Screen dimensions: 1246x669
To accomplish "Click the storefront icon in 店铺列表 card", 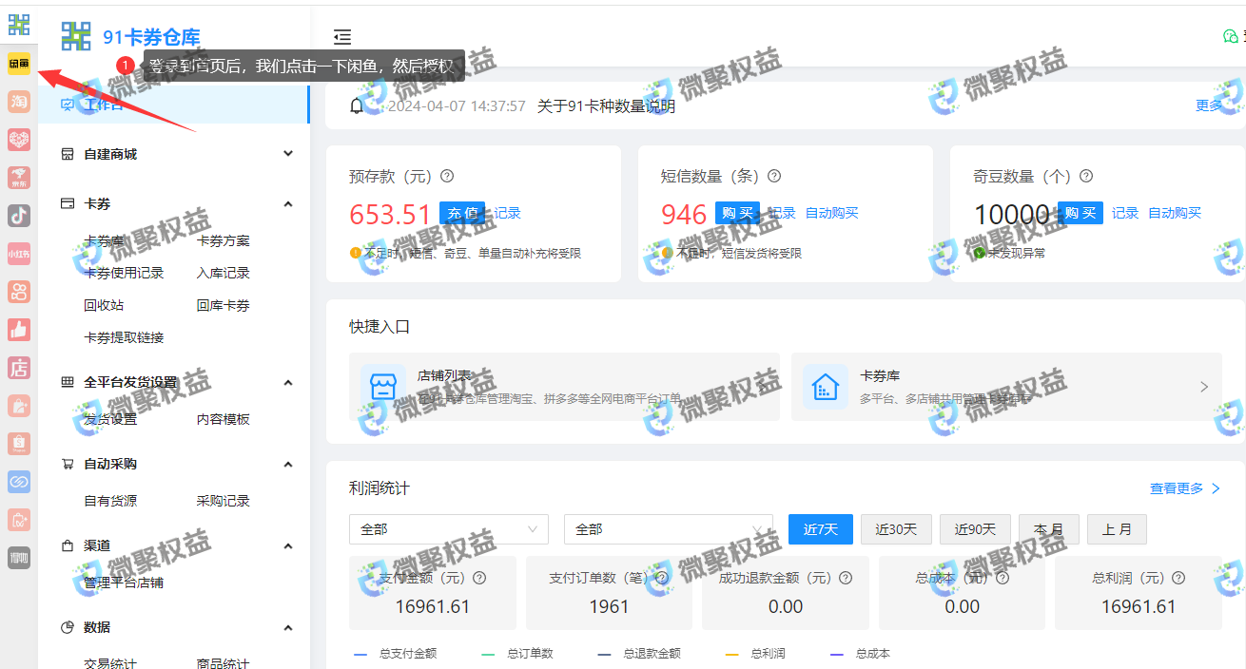I will pos(382,387).
